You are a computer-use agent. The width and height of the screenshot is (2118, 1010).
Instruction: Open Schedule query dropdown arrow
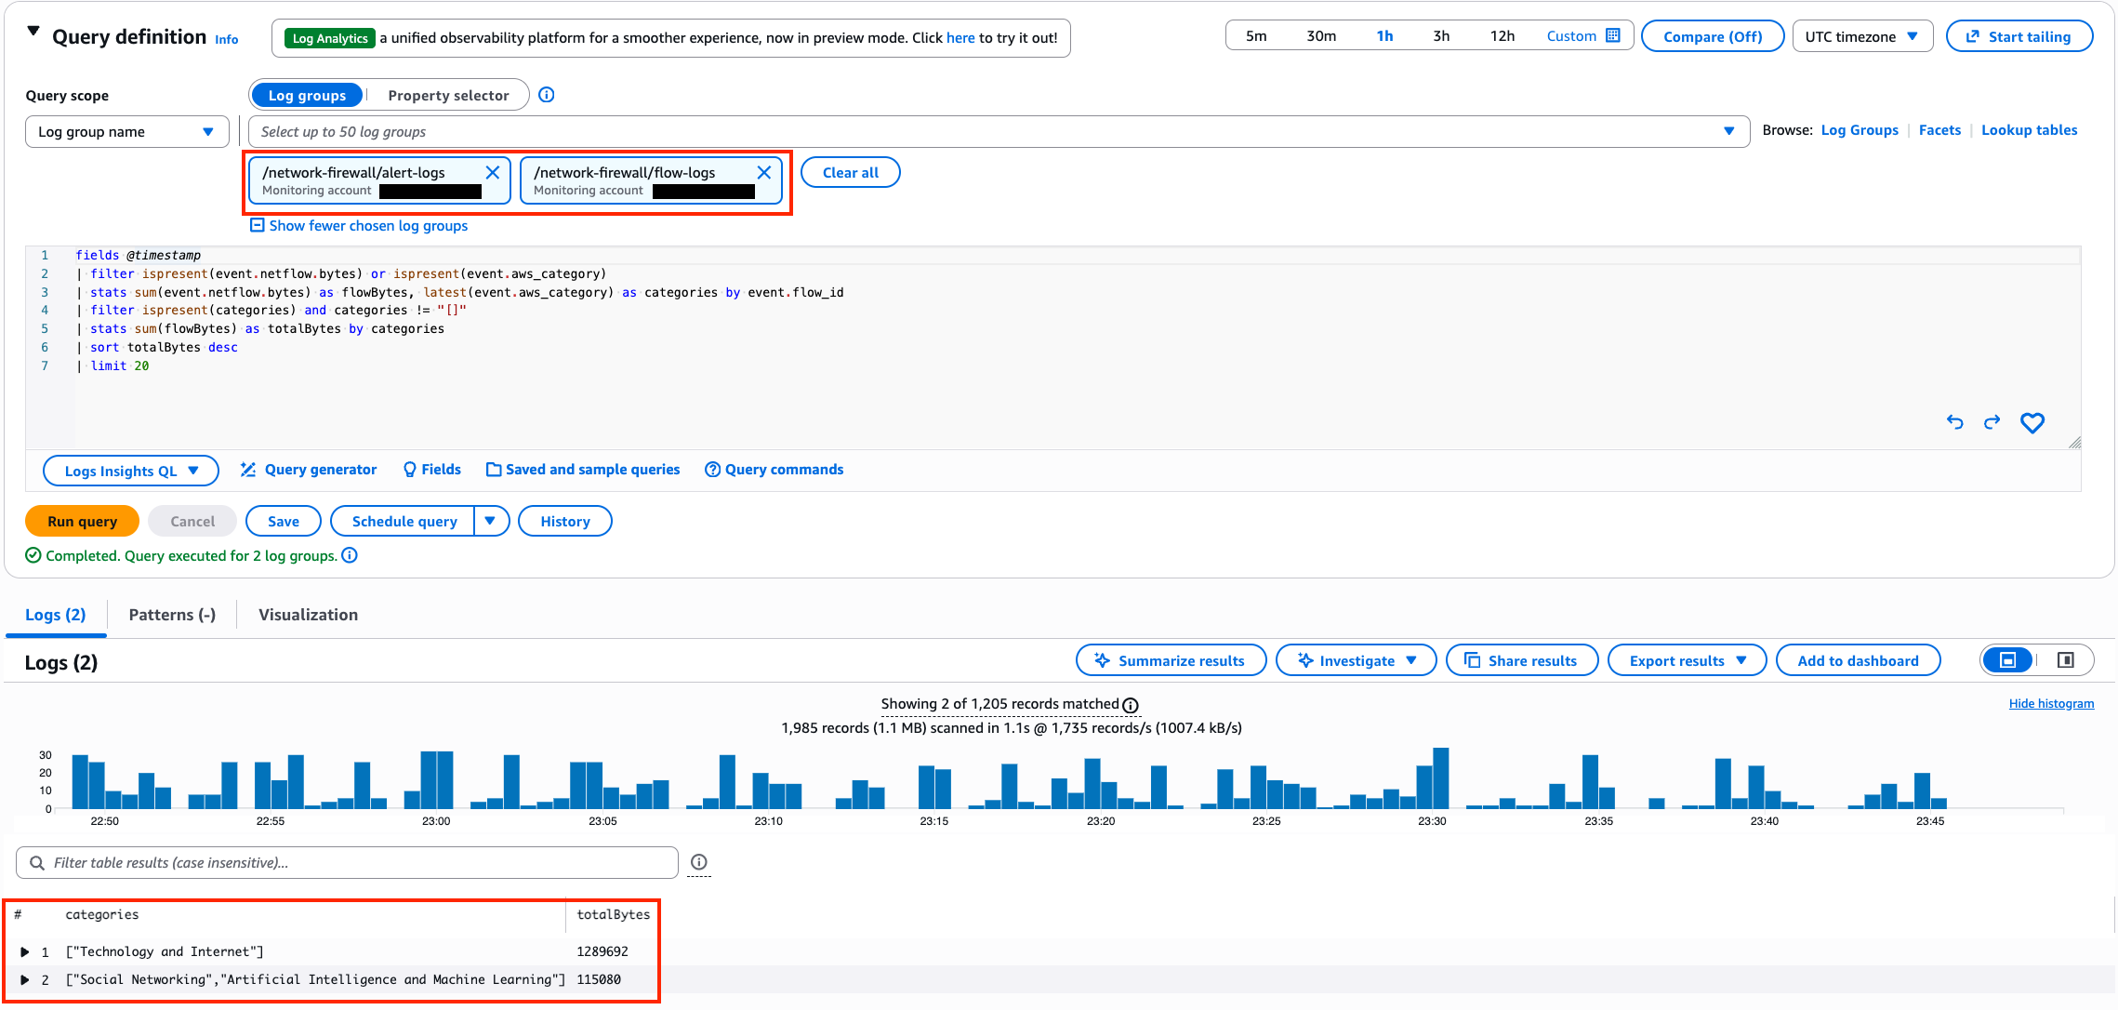(491, 521)
